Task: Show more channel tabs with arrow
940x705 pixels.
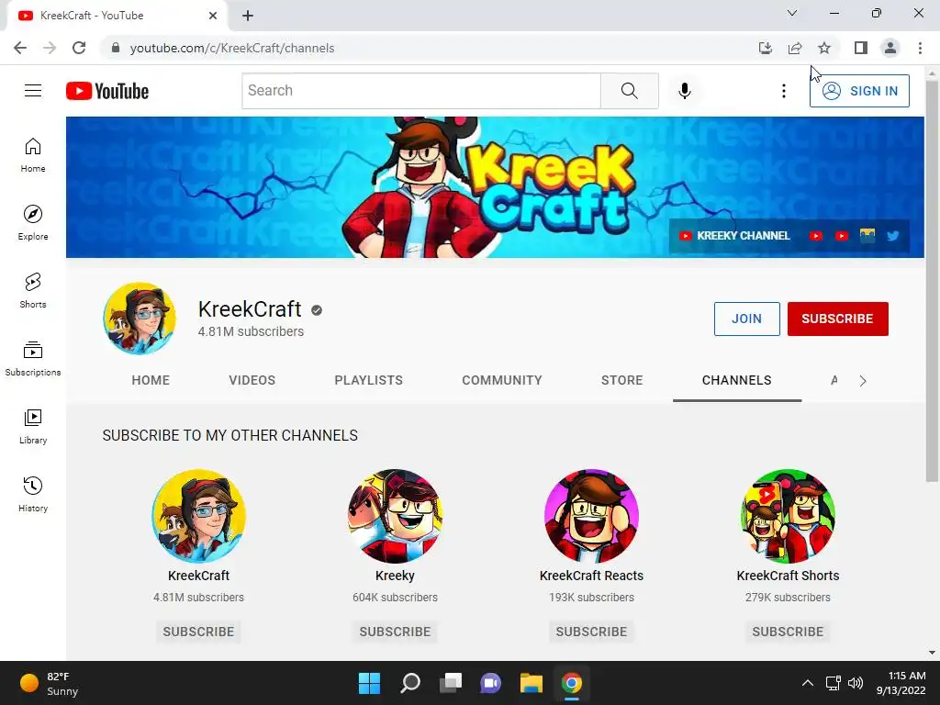Action: [x=863, y=381]
